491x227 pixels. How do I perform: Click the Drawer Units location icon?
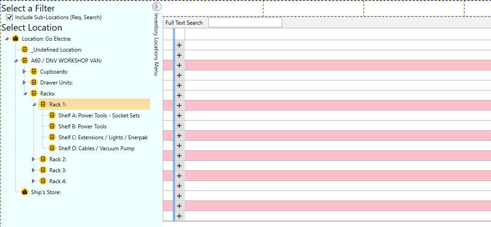[x=34, y=83]
